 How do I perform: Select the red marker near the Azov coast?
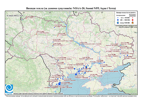point(102,73)
